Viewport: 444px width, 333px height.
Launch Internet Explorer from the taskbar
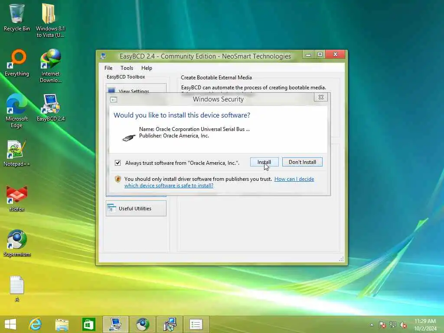pos(36,324)
